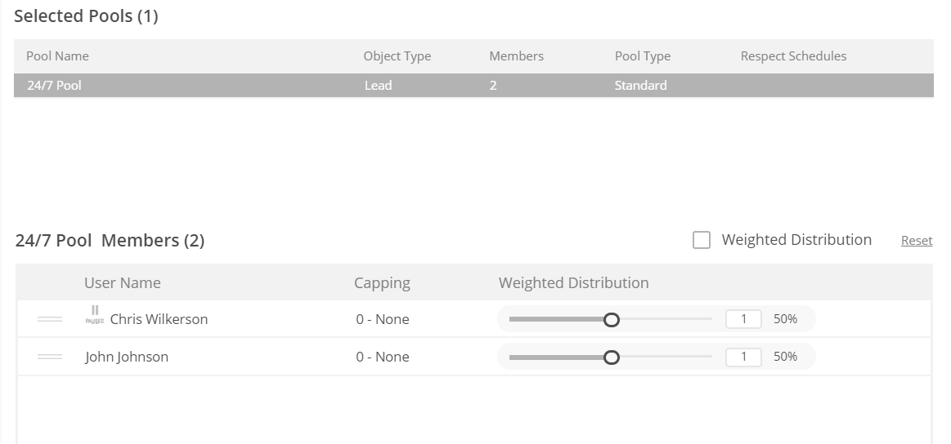Click the Capping column header
This screenshot has height=444, width=951.
(382, 283)
